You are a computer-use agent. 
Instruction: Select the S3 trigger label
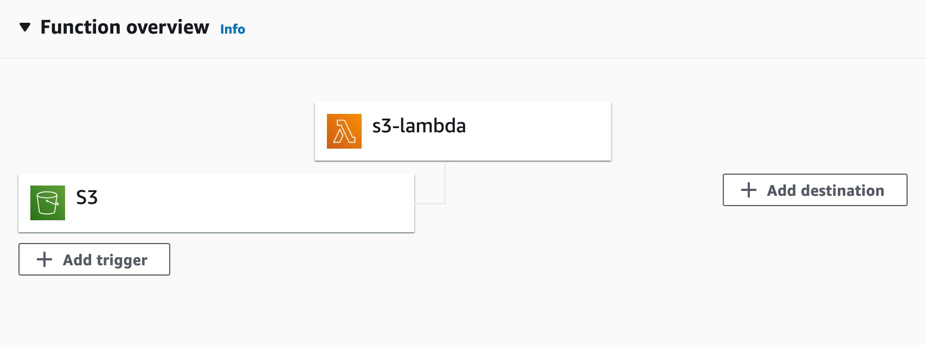(87, 197)
